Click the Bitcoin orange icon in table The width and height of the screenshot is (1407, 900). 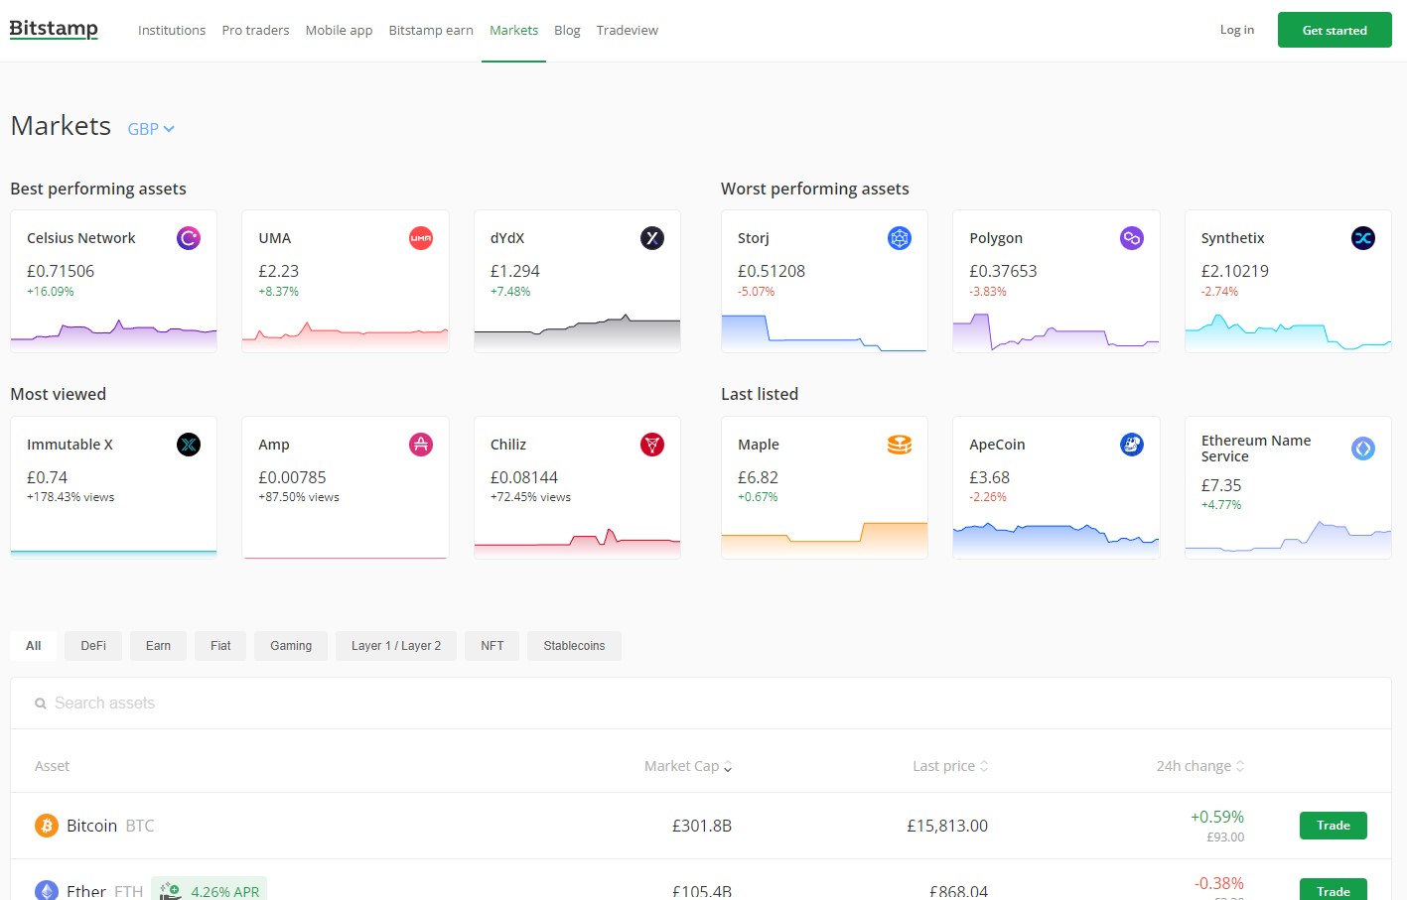pos(47,826)
